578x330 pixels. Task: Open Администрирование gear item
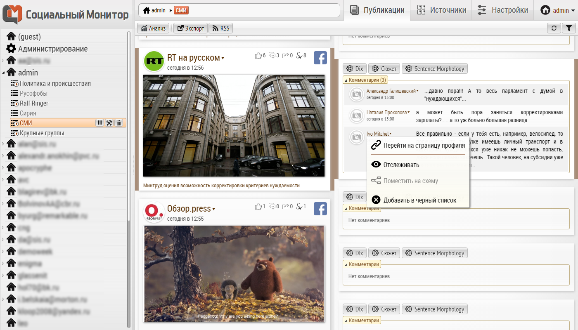point(53,49)
